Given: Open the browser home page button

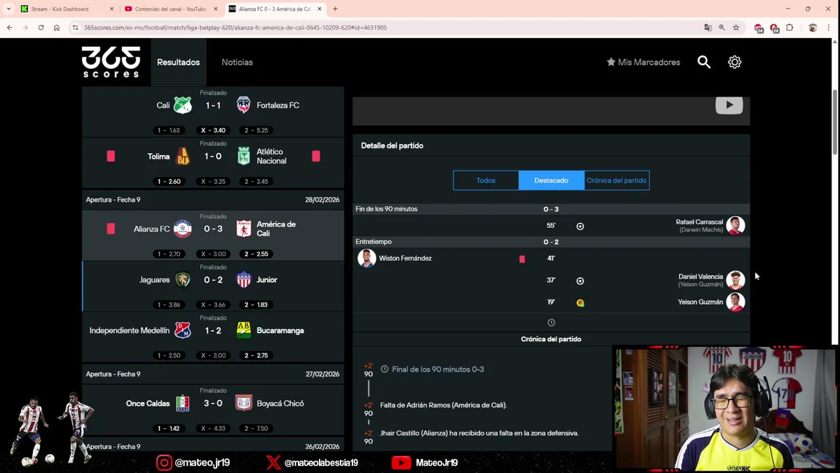Looking at the screenshot, I should (x=56, y=28).
